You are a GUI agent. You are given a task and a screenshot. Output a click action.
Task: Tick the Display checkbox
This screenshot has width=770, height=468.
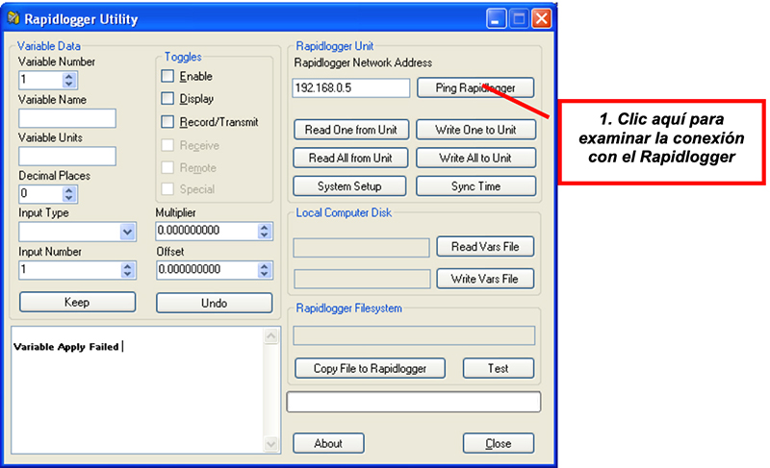167,98
